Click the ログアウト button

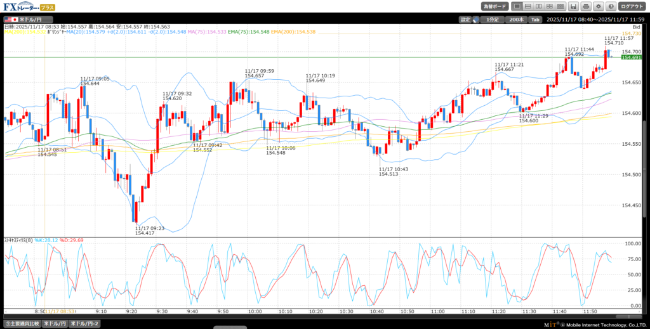pyautogui.click(x=632, y=6)
